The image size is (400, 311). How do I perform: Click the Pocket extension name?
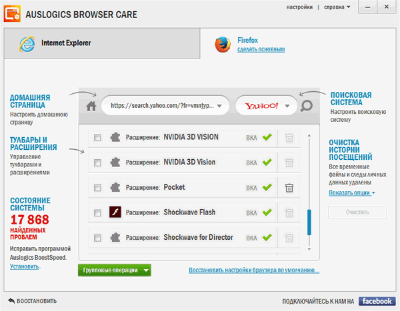click(x=174, y=187)
